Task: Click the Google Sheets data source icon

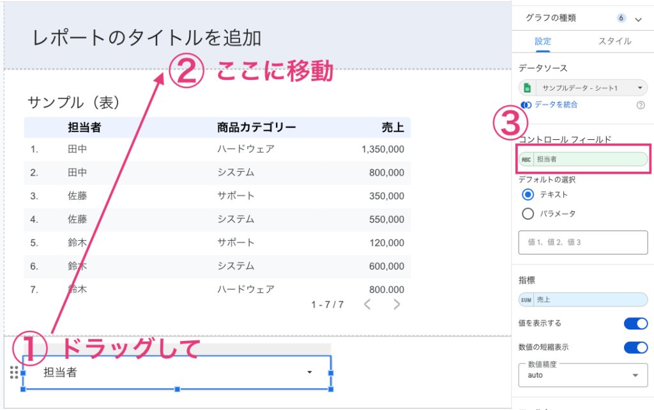Action: [x=528, y=88]
